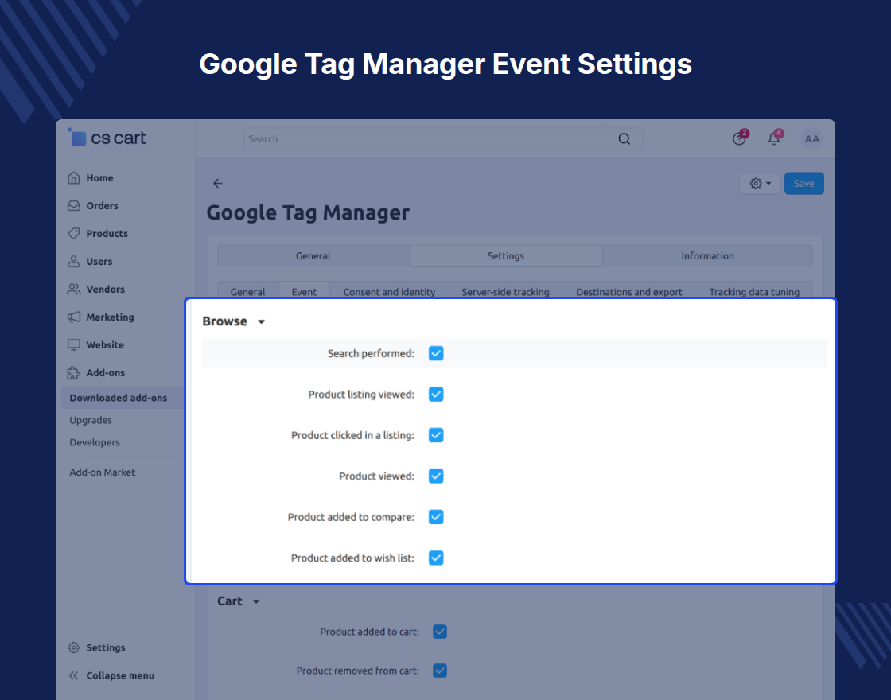
Task: Select the top-level Settings tab
Action: [506, 255]
